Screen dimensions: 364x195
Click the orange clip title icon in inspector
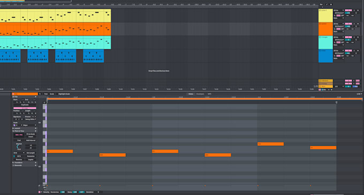pos(13,94)
